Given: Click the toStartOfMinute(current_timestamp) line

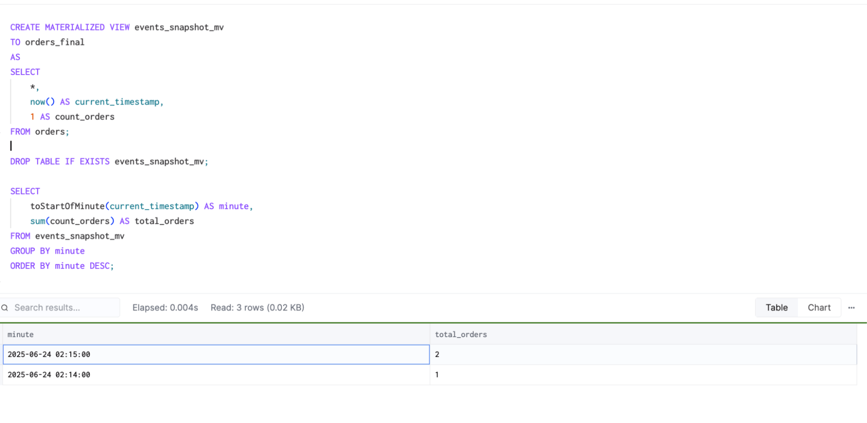Looking at the screenshot, I should [141, 206].
